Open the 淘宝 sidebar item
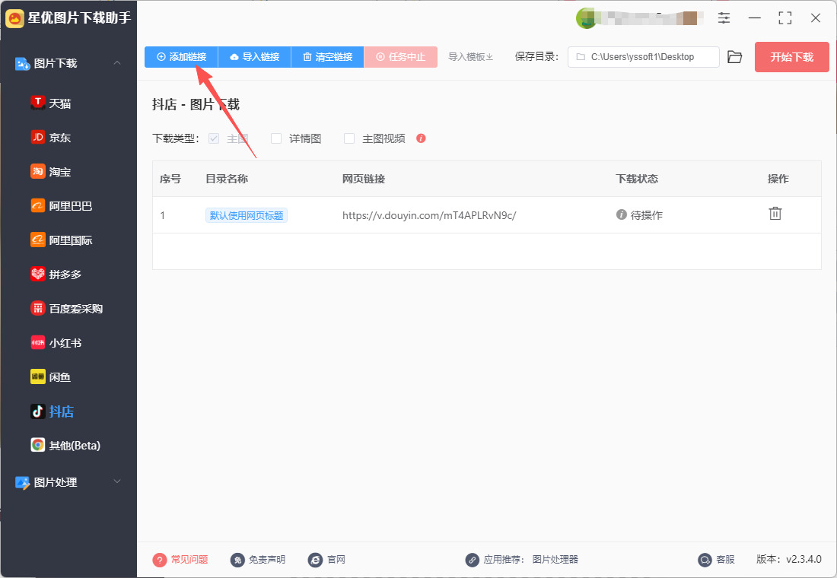Image resolution: width=837 pixels, height=578 pixels. pos(51,171)
